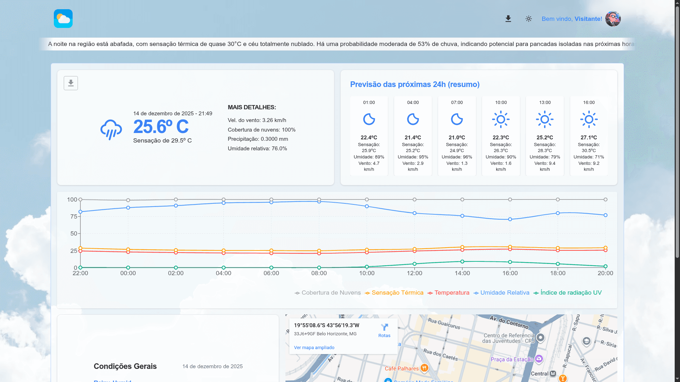Toggle the theme sun icon in the header
Screen dimensions: 680x382
(528, 19)
